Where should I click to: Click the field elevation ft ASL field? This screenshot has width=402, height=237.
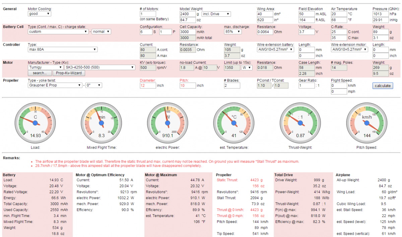307,20
